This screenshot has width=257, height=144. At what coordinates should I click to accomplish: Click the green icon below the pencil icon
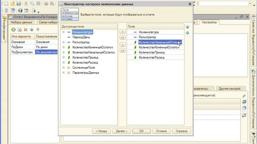244,102
